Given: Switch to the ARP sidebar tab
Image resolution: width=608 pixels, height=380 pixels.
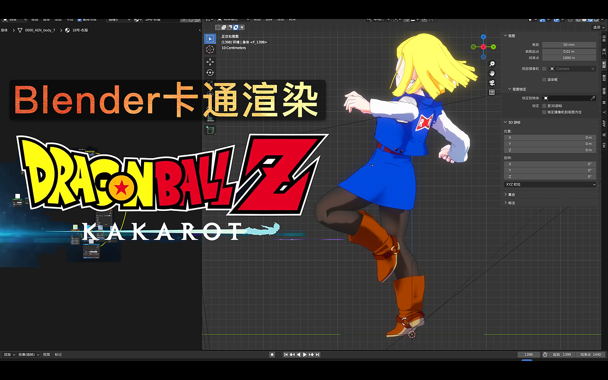Looking at the screenshot, I should (x=604, y=123).
